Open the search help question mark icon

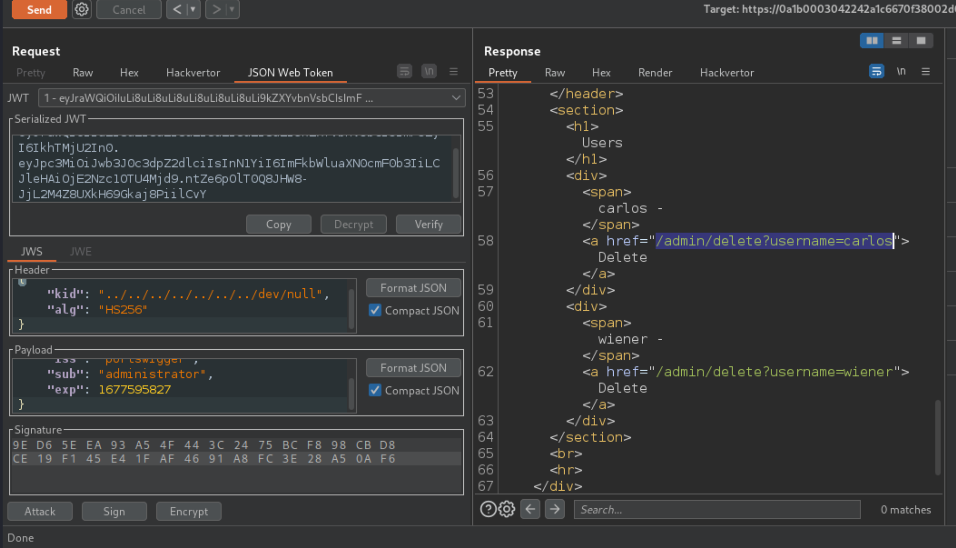coord(488,509)
